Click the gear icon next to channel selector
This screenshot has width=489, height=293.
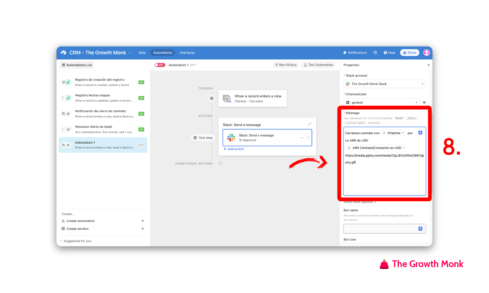pyautogui.click(x=424, y=102)
